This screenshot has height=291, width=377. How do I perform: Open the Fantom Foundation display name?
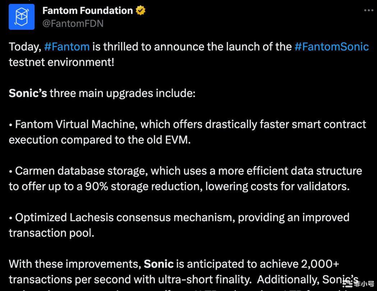tap(88, 10)
